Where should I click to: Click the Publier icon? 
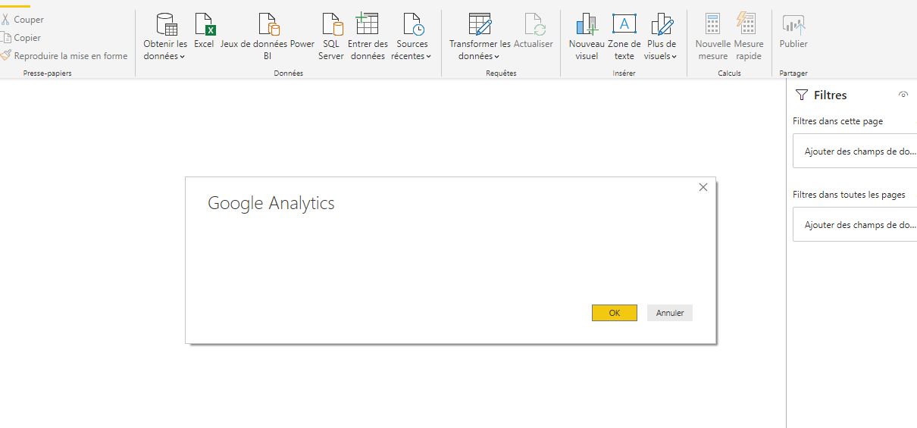coord(793,24)
